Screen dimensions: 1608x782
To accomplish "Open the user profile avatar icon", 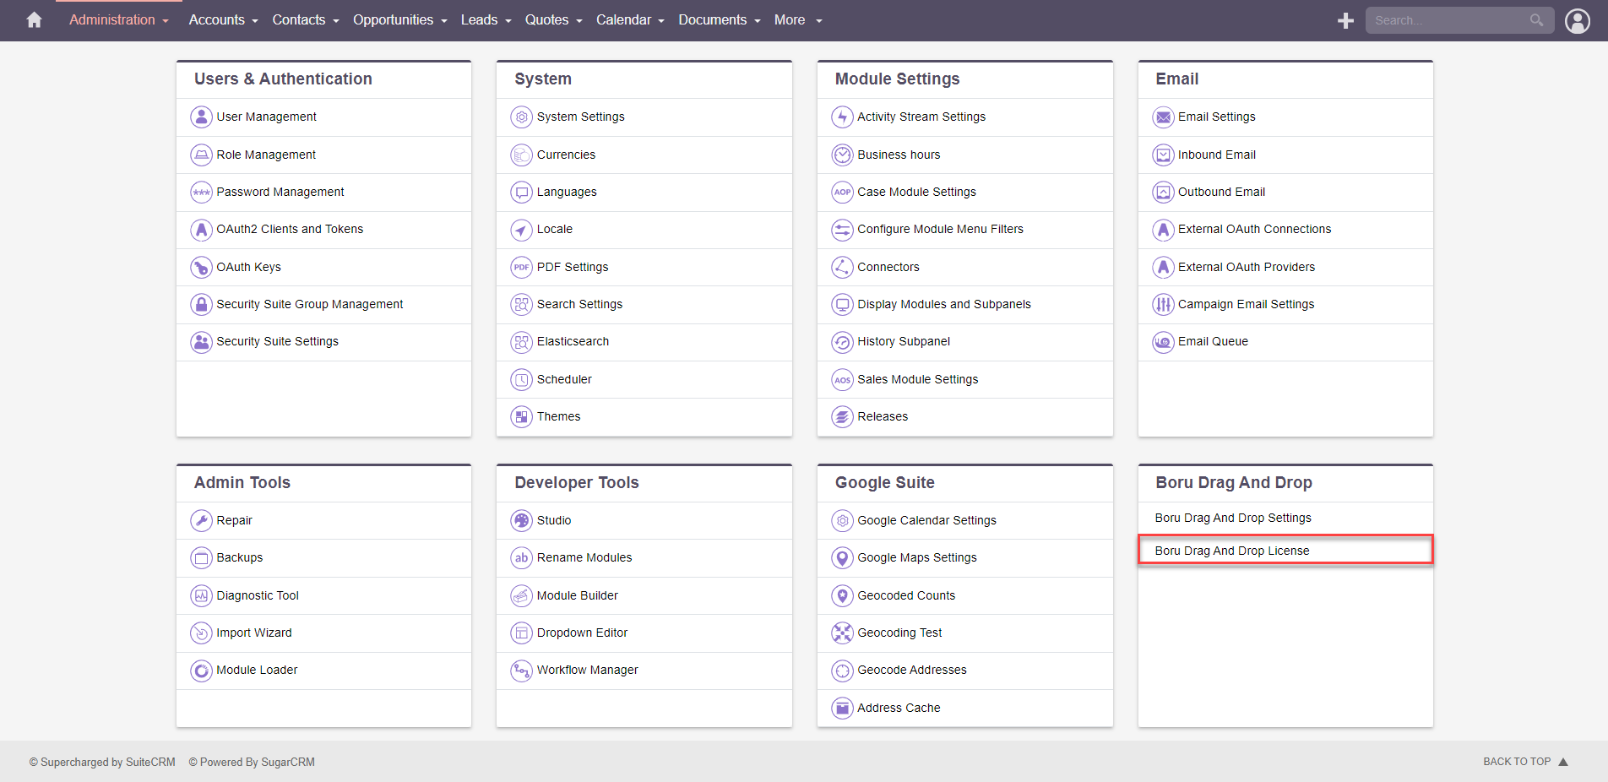I will coord(1578,20).
